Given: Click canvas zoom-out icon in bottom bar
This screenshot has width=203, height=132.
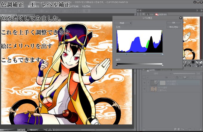Looking at the screenshot, I should click(19, 130).
